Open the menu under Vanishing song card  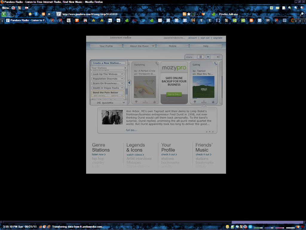pos(145,102)
